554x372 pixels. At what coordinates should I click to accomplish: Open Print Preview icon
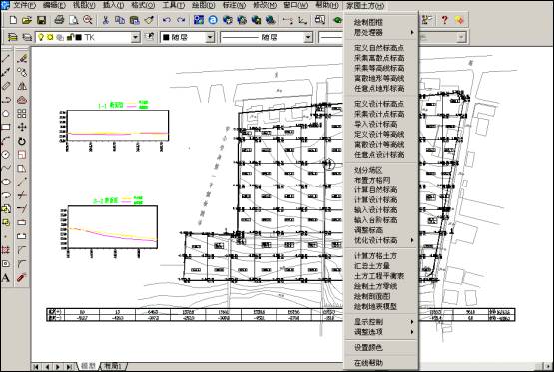coord(73,20)
